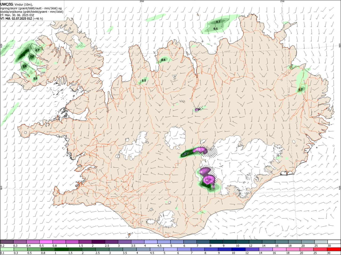Click the violet rain swatch starting at 12
Viewport: 341px width, 255px height.
click(252, 249)
